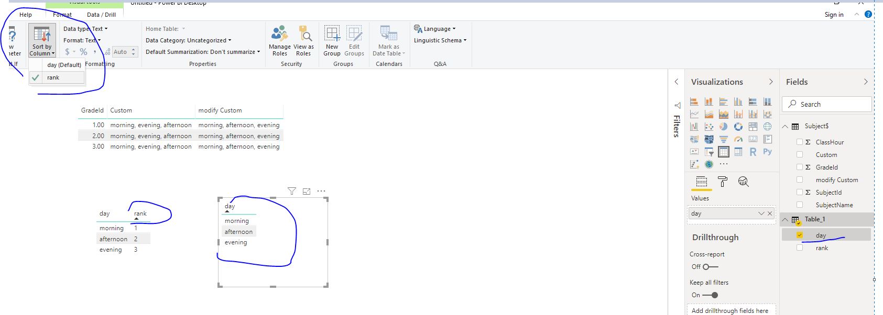This screenshot has height=315, width=883.
Task: Open Default Summarization dropdown
Action: [x=203, y=52]
